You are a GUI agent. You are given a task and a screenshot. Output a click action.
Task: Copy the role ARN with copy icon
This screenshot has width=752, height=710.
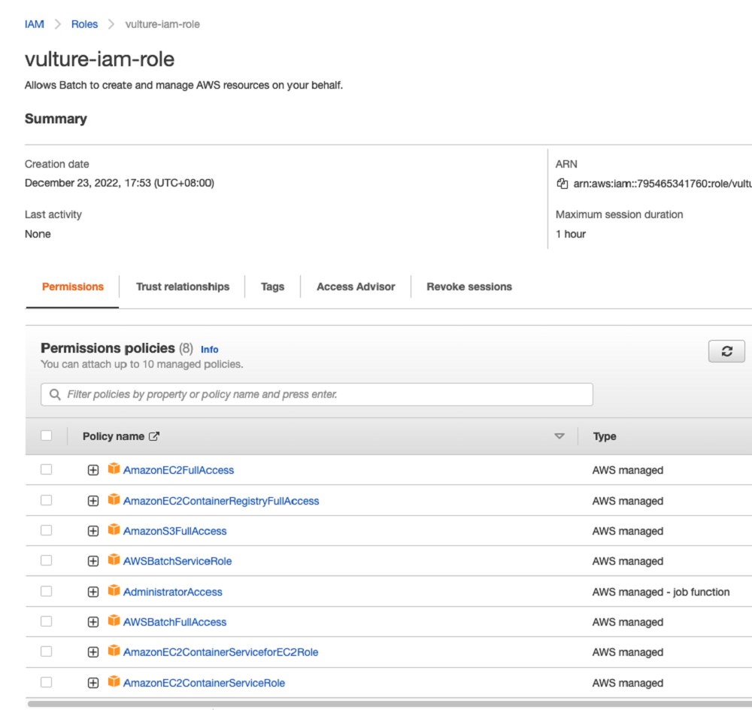(562, 184)
